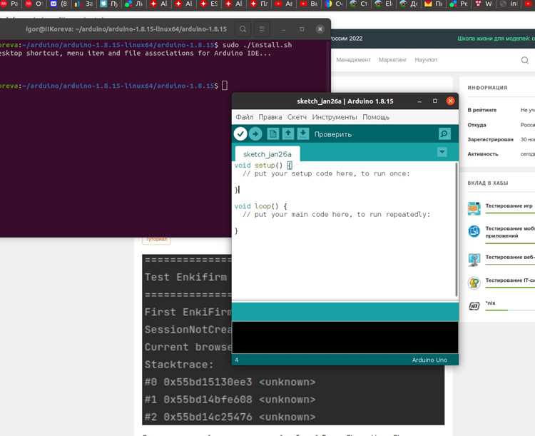Open the 'Тестирование мобильных приложений' hub link

[510, 232]
